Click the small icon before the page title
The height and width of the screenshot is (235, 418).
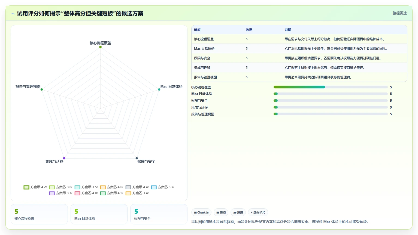[x=13, y=14]
